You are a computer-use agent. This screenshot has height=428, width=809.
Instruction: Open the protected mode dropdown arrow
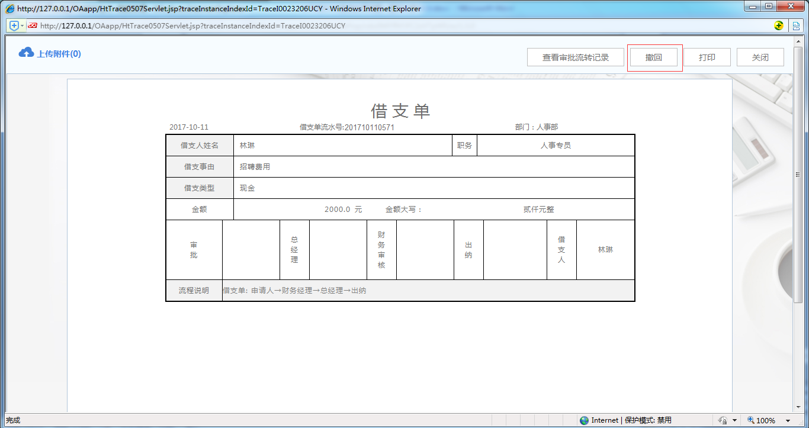[734, 420]
